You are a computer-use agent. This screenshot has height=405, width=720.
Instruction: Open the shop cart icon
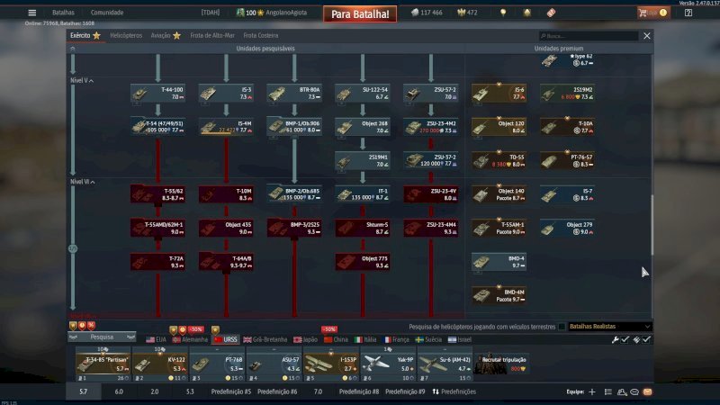coord(643,13)
